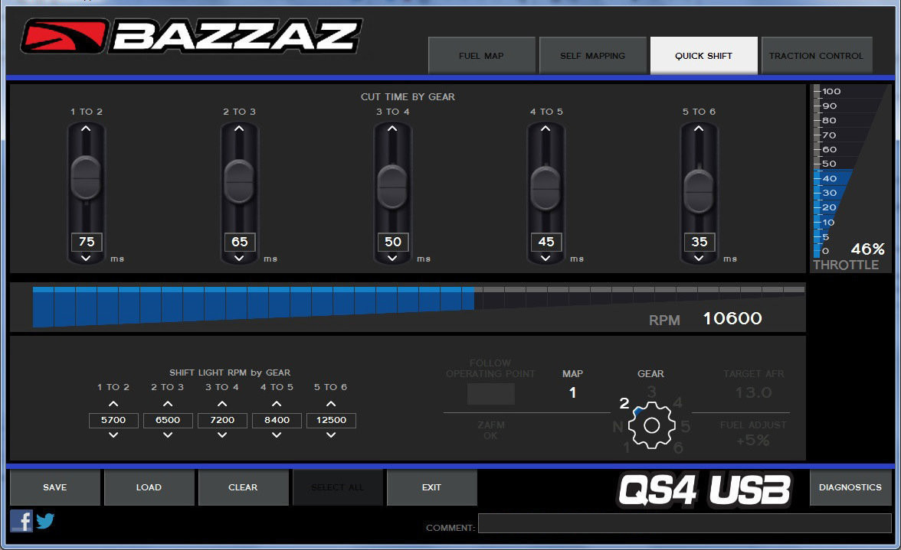This screenshot has height=550, width=901.
Task: Grab the 2 to 3 cut time slider knob
Action: tap(239, 182)
